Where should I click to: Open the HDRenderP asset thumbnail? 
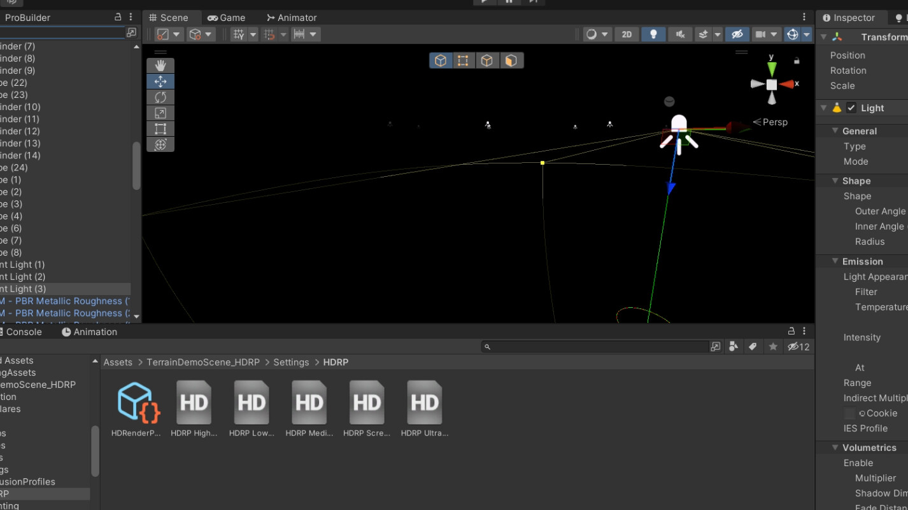pyautogui.click(x=136, y=402)
